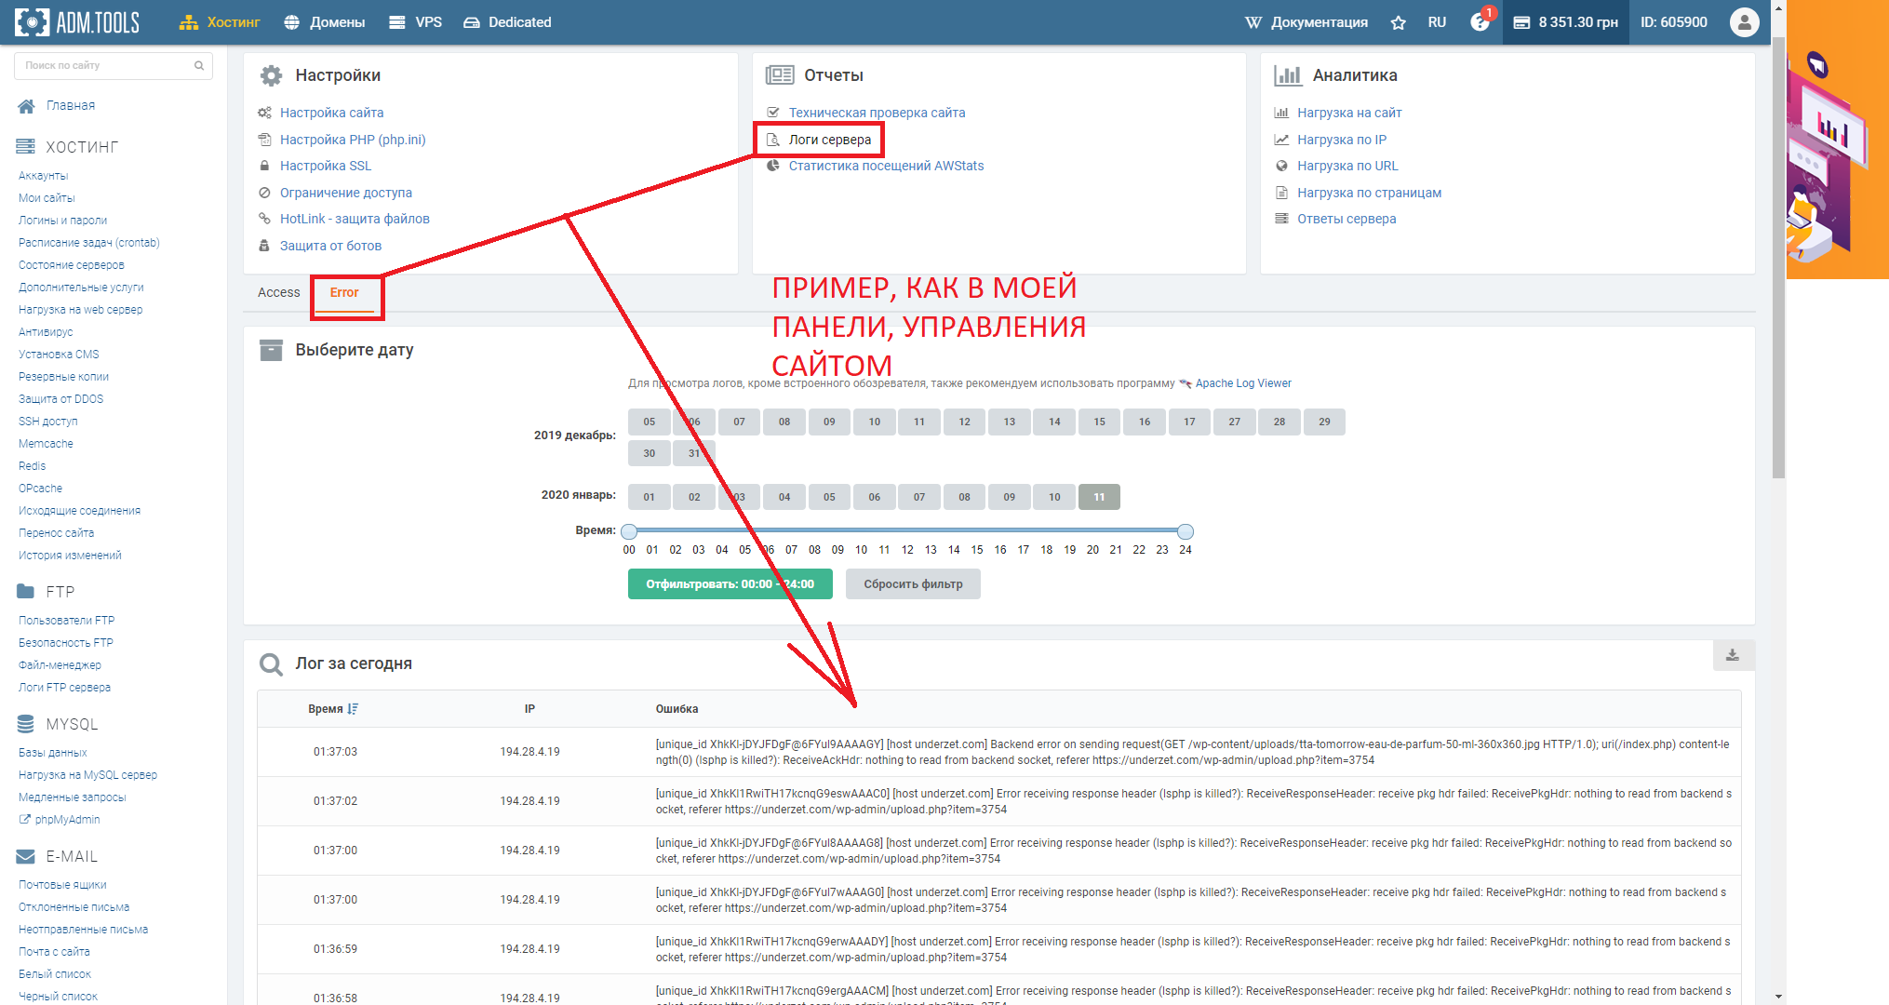
Task: Open the RU language selector
Action: (x=1437, y=22)
